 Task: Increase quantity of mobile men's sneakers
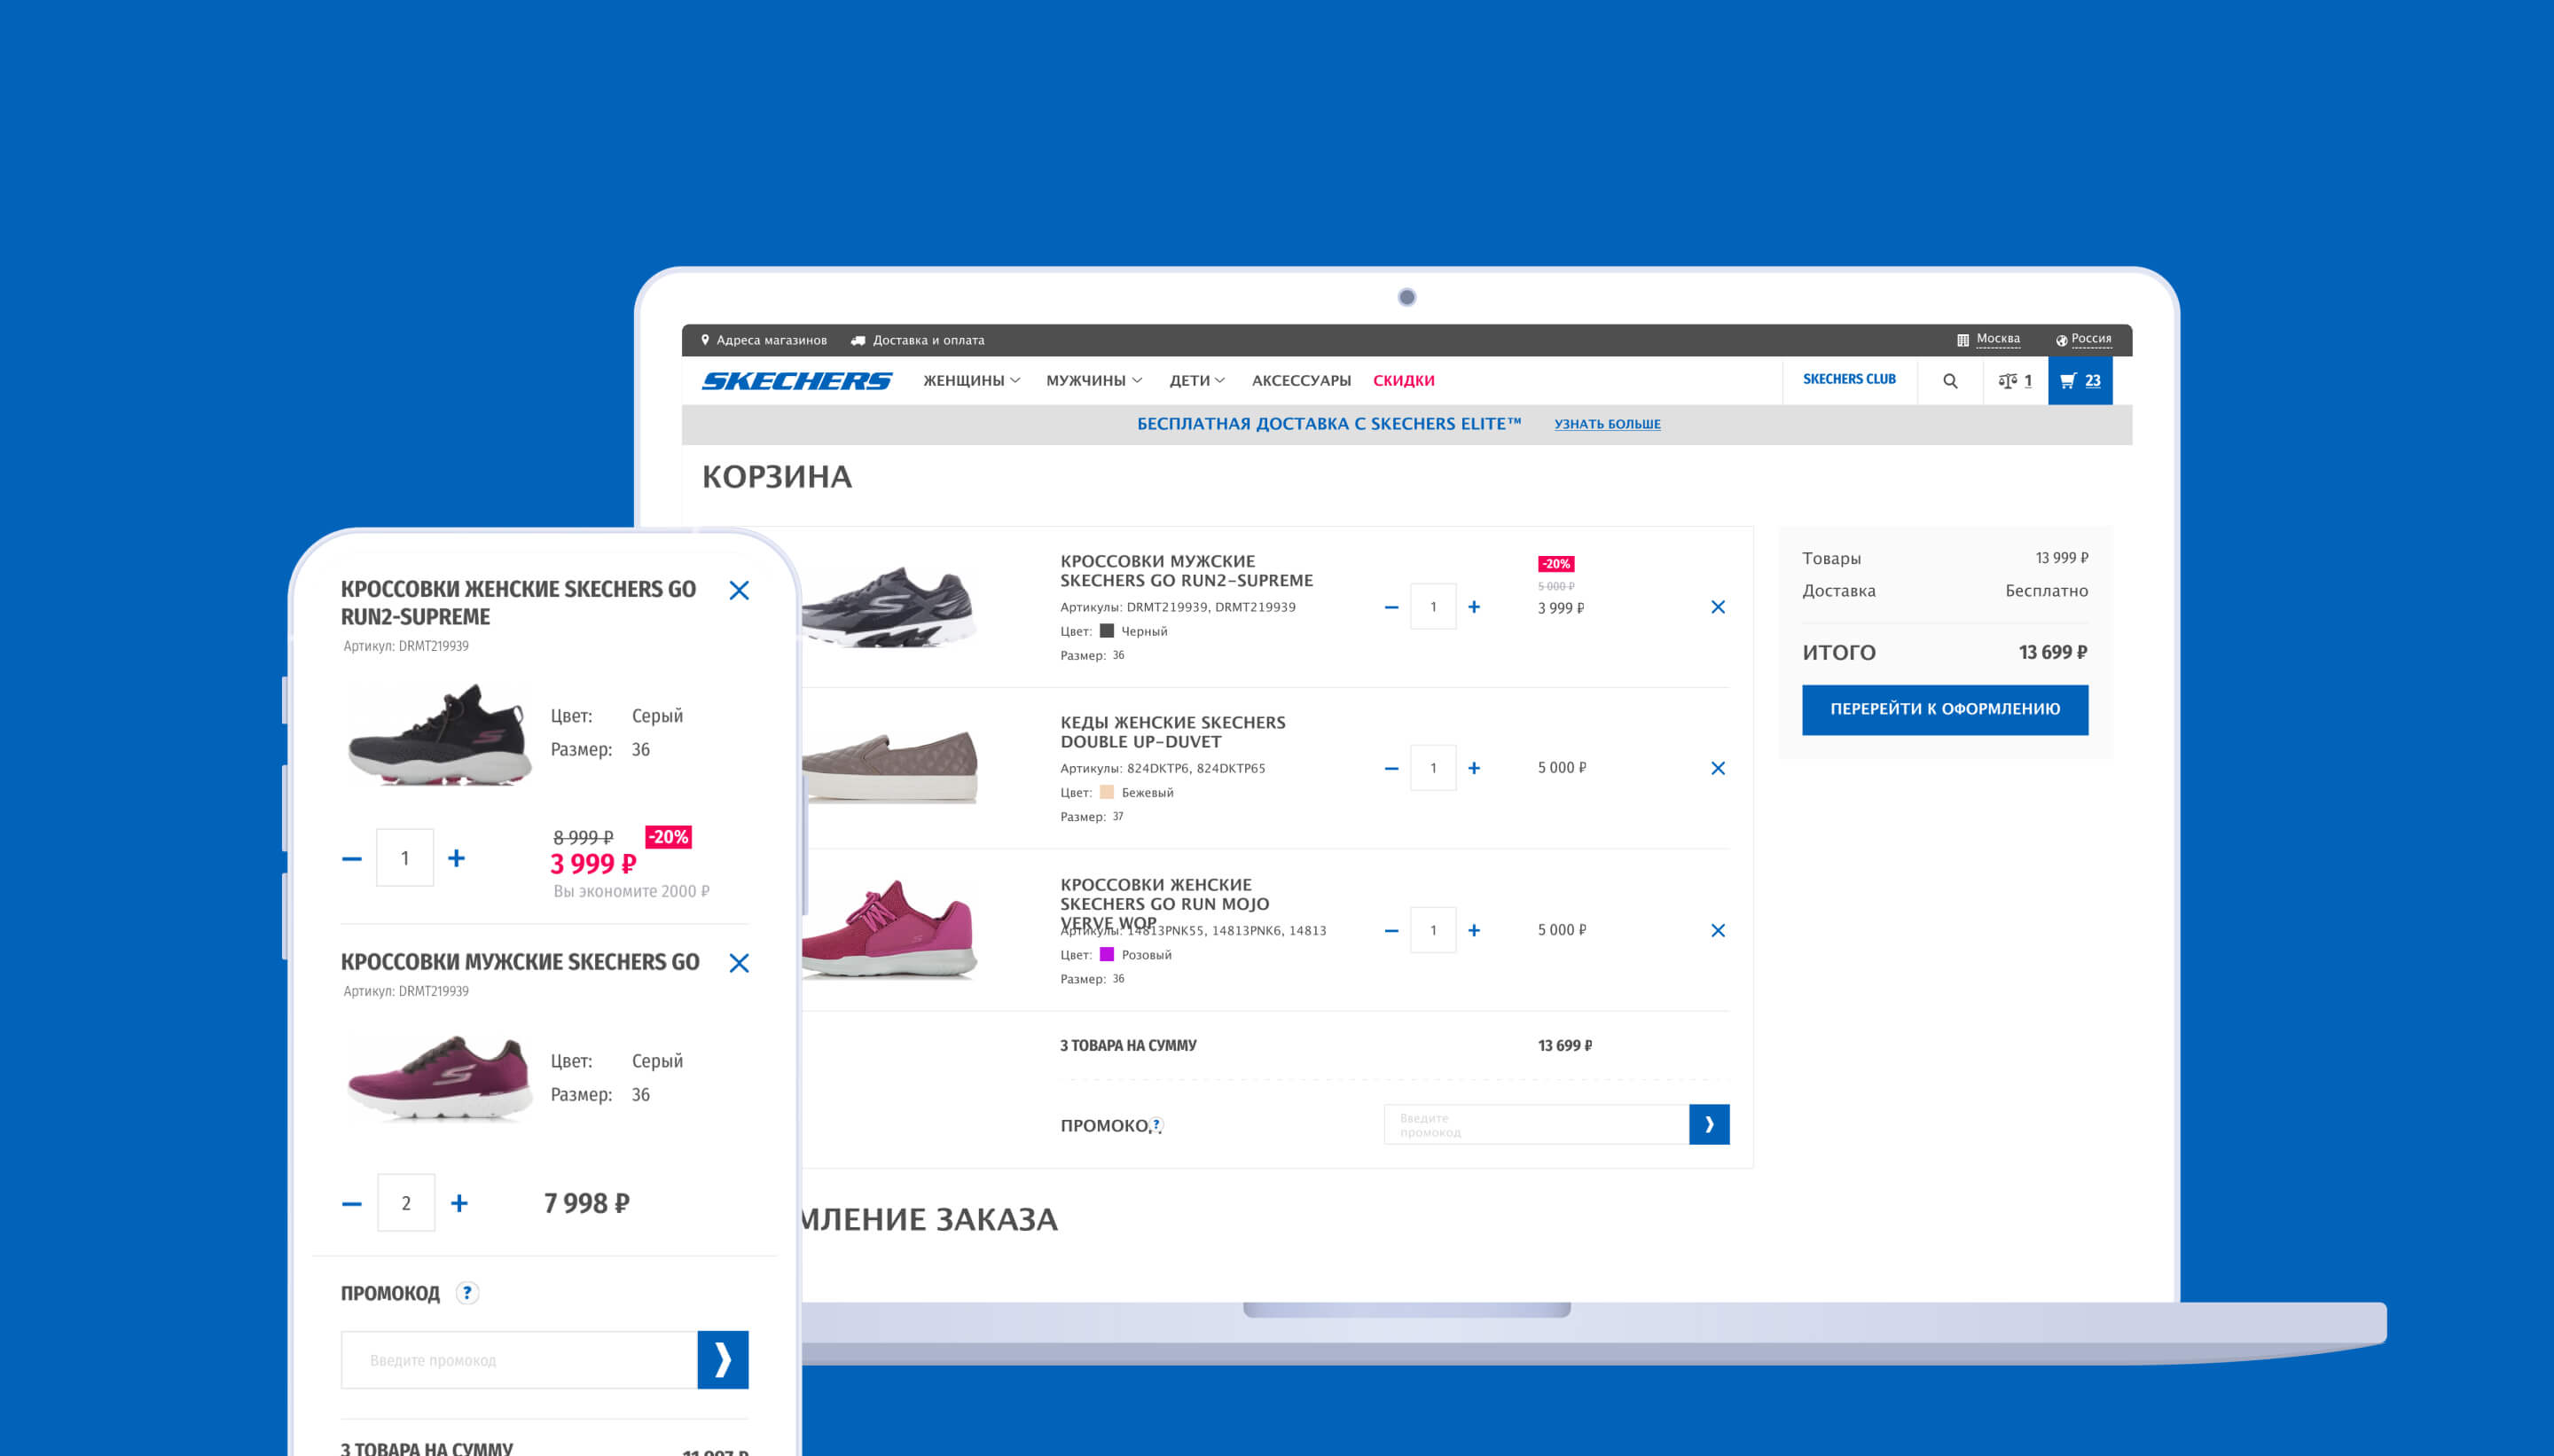tap(459, 1203)
